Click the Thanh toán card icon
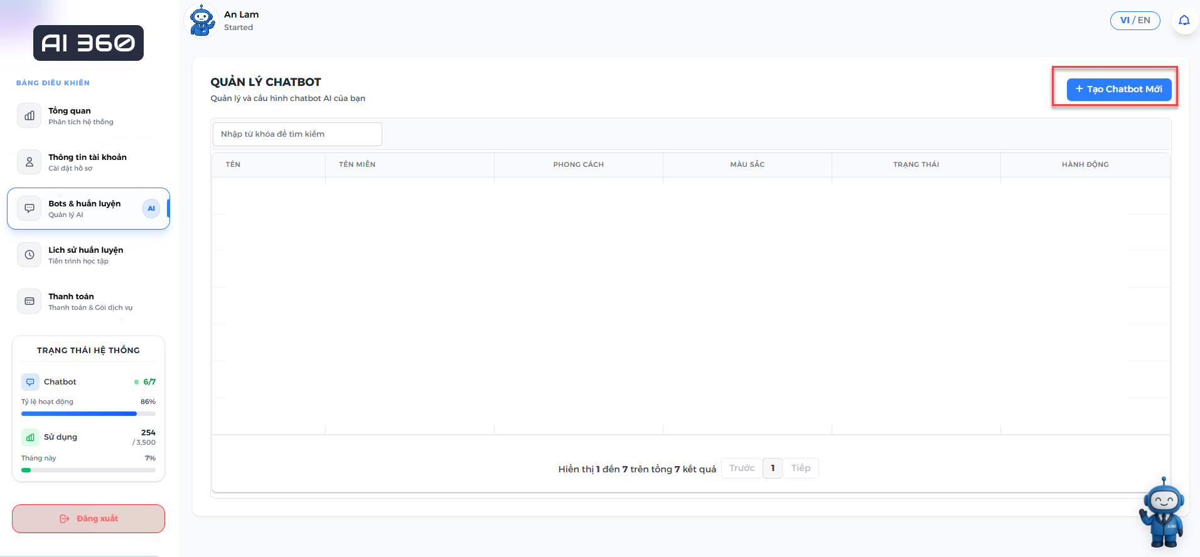 click(x=29, y=301)
